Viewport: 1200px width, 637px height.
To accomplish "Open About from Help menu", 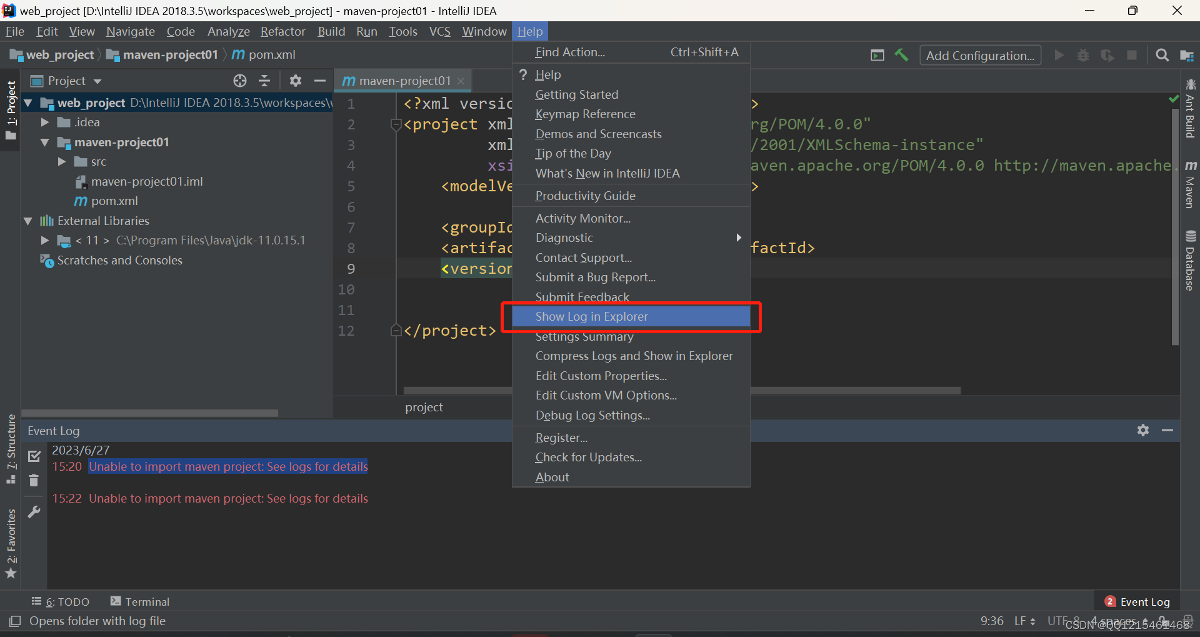I will click(631, 478).
